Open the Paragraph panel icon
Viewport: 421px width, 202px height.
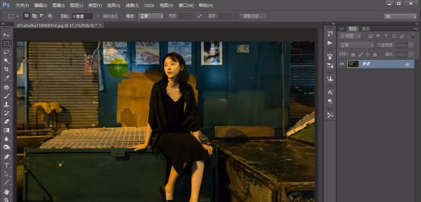click(330, 101)
